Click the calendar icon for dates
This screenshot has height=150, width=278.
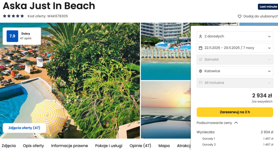coord(200,48)
